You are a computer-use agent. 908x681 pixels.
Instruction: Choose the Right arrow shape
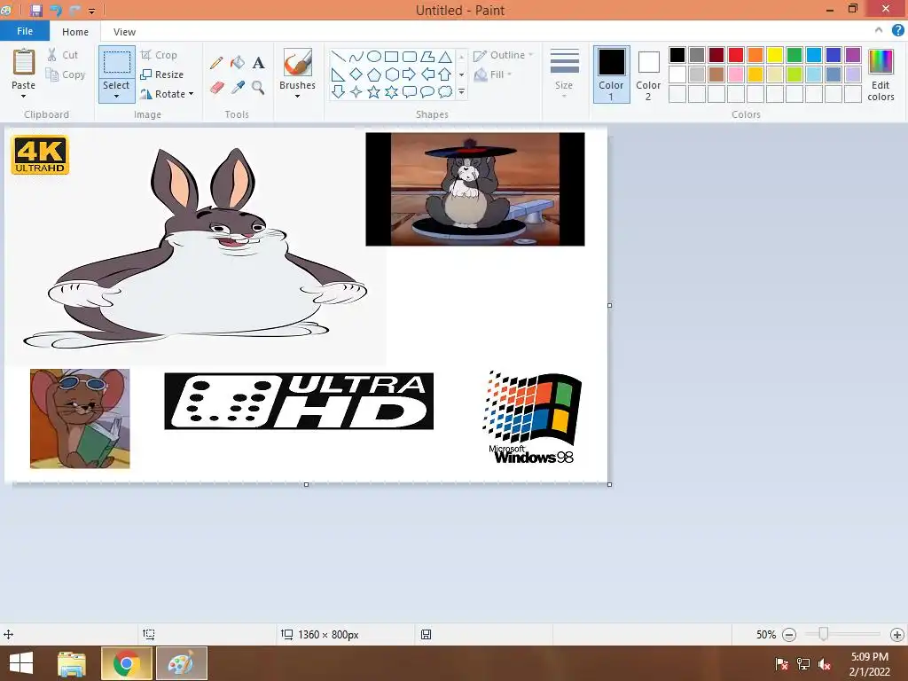coord(410,74)
